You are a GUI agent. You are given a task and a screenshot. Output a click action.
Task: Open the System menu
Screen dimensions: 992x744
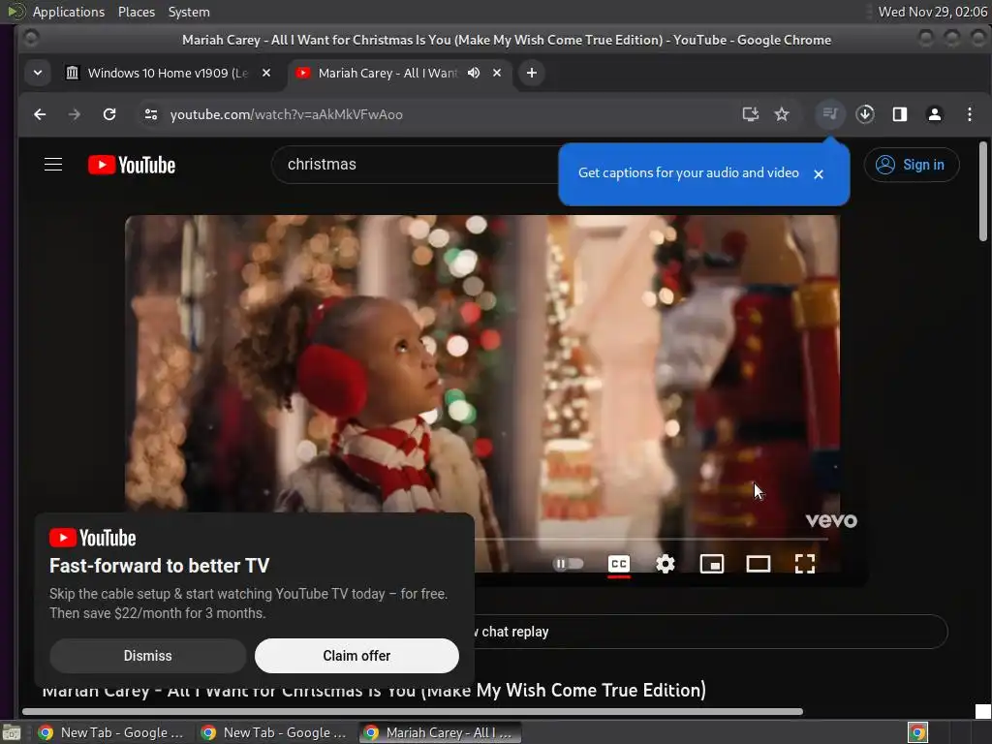point(189,12)
